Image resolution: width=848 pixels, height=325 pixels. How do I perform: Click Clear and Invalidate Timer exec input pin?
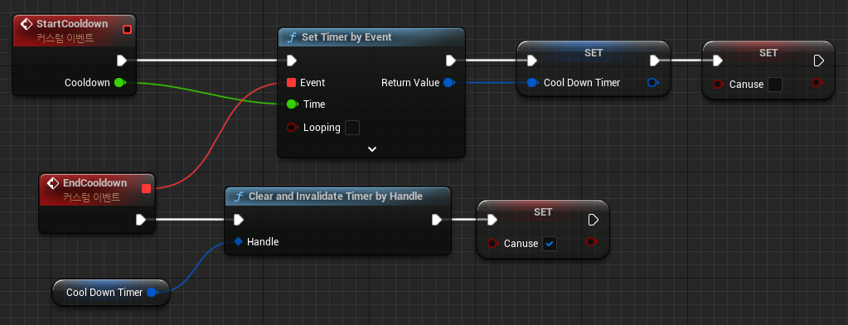coord(239,220)
